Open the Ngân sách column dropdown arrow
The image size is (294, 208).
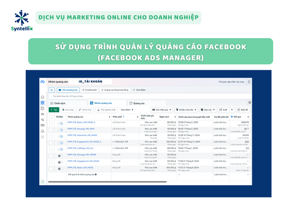[x=175, y=117]
